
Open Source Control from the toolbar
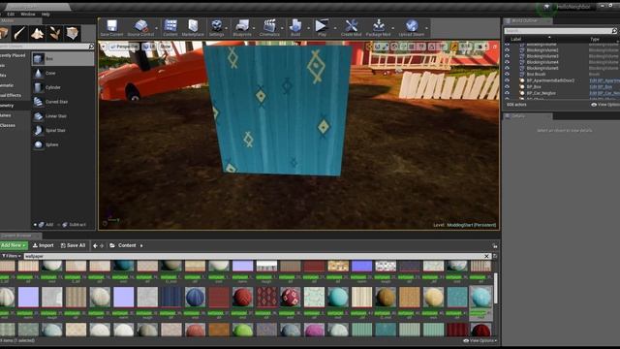click(x=140, y=28)
